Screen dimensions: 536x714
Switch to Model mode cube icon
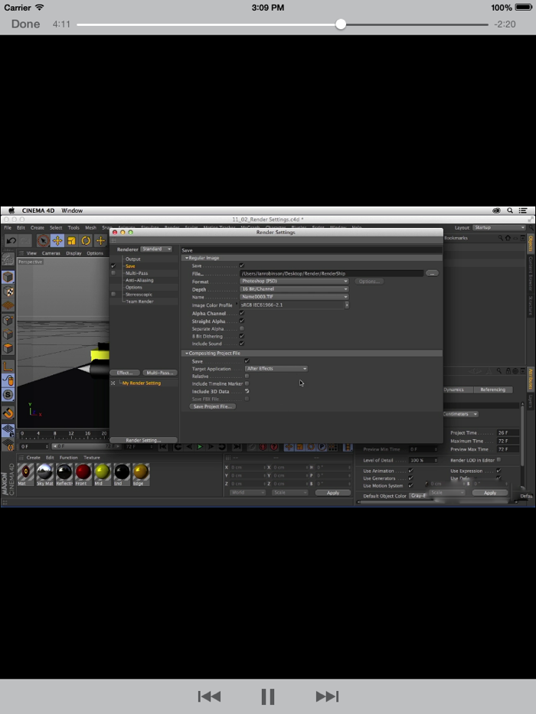click(8, 277)
